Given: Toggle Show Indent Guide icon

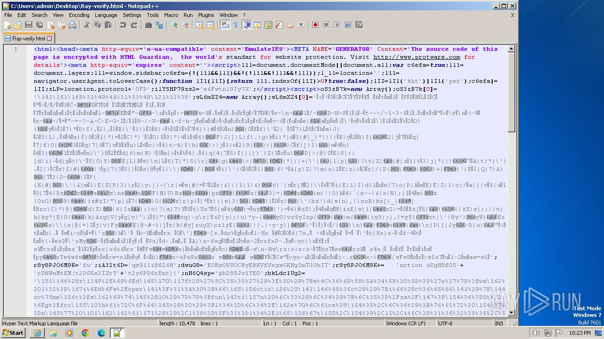Looking at the screenshot, I should (x=247, y=25).
